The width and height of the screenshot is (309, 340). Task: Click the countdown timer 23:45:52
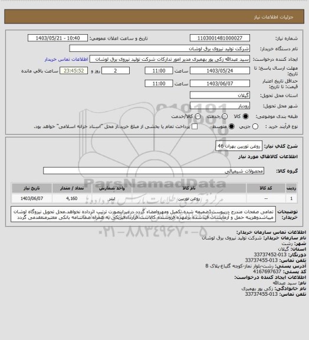[74, 71]
